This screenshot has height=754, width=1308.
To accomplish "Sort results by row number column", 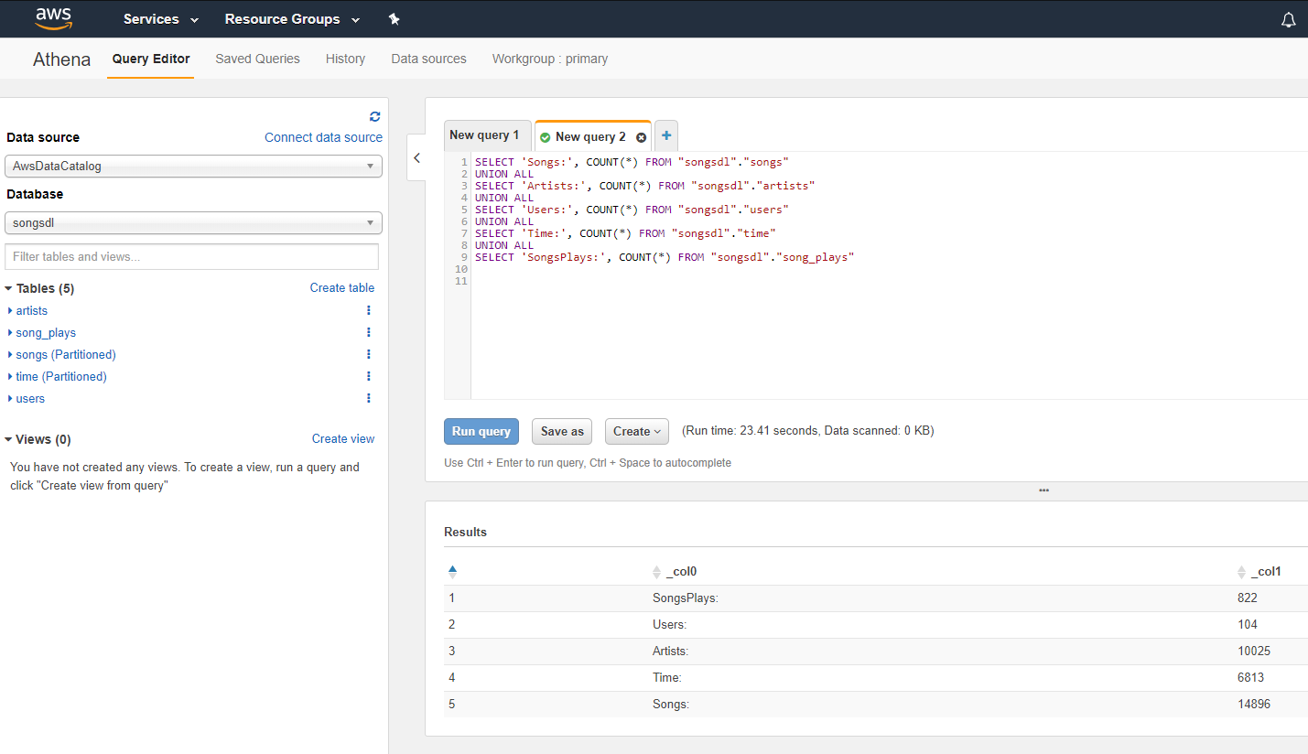I will click(x=452, y=571).
